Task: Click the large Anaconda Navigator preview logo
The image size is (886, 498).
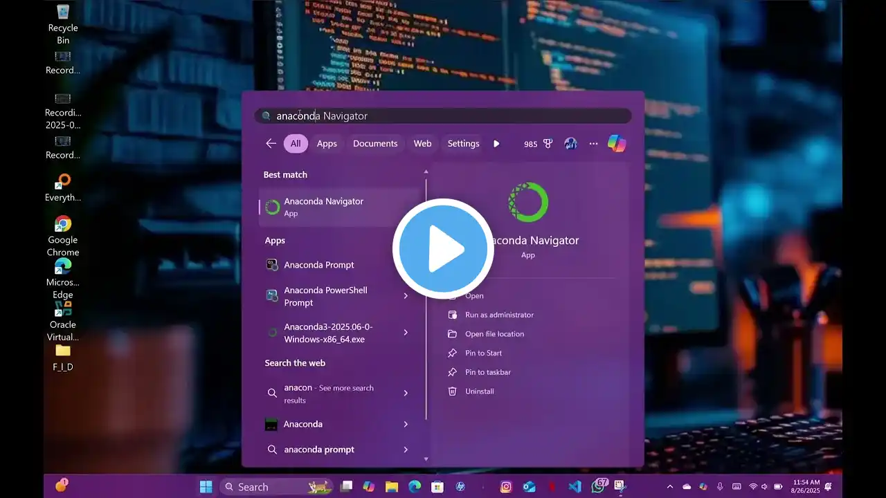Action: coord(528,202)
